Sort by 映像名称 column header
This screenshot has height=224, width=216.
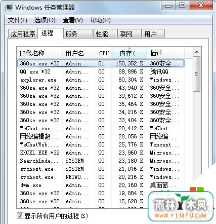pos(39,53)
